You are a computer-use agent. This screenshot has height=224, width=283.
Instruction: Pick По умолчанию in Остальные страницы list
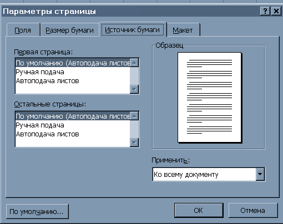[x=73, y=116]
